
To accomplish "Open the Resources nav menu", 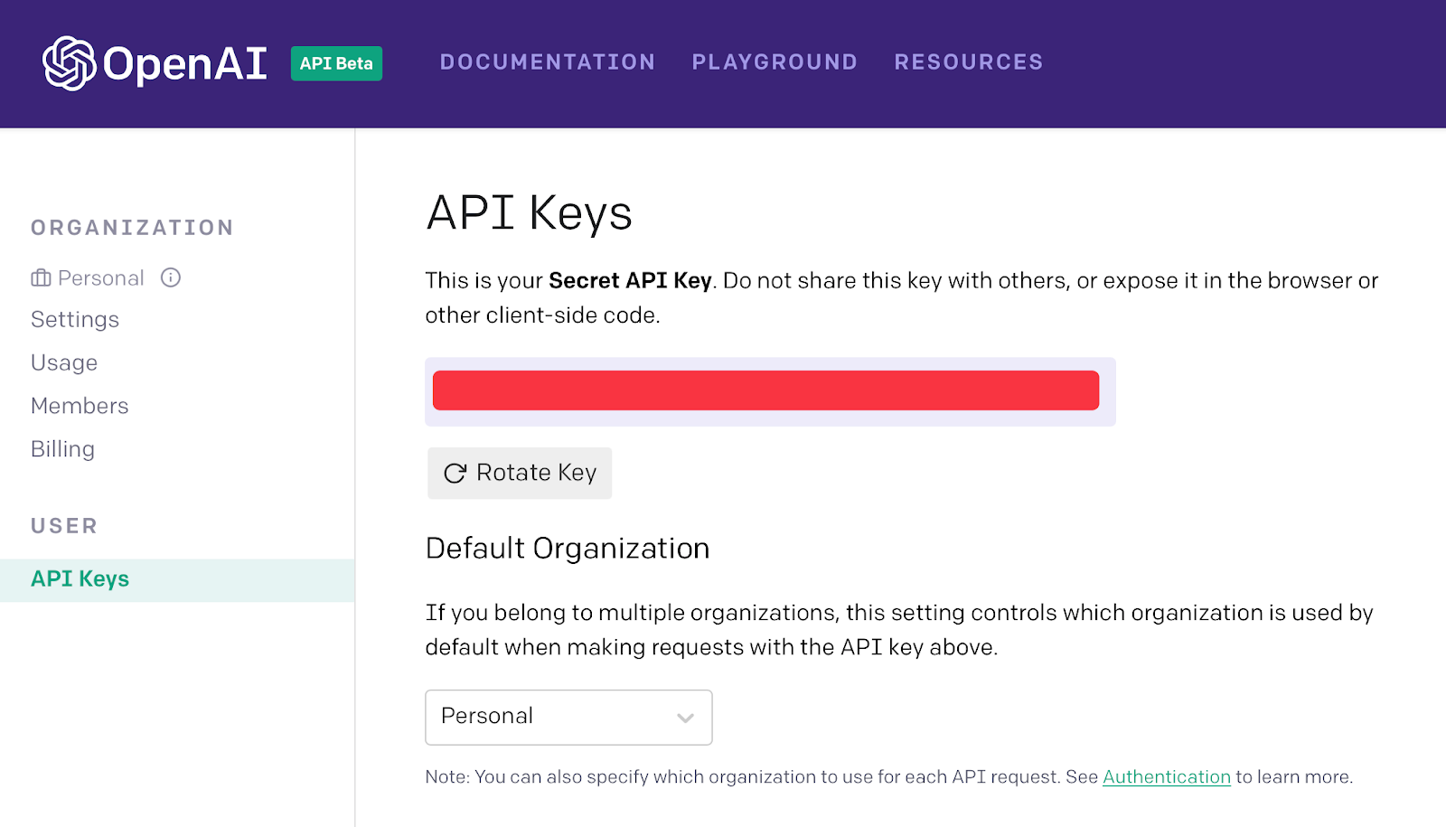I will [x=968, y=62].
